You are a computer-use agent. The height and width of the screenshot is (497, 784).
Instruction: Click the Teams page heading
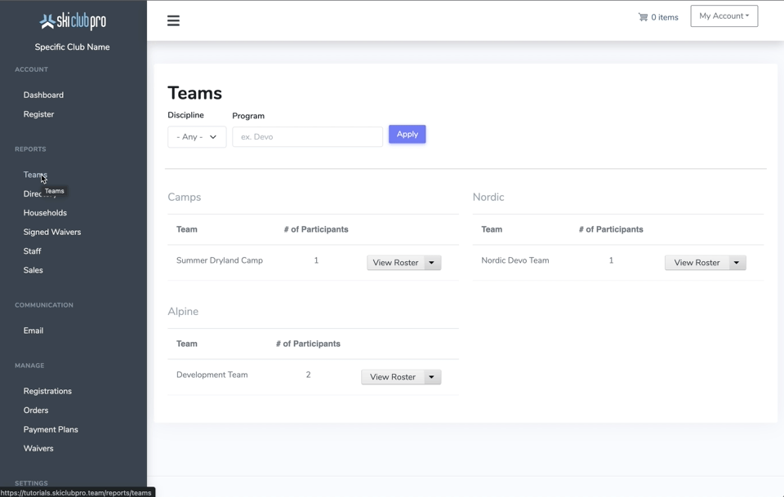(x=194, y=93)
